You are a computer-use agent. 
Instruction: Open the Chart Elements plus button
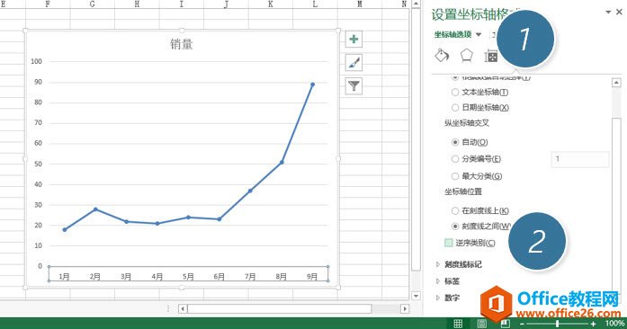pyautogui.click(x=354, y=40)
